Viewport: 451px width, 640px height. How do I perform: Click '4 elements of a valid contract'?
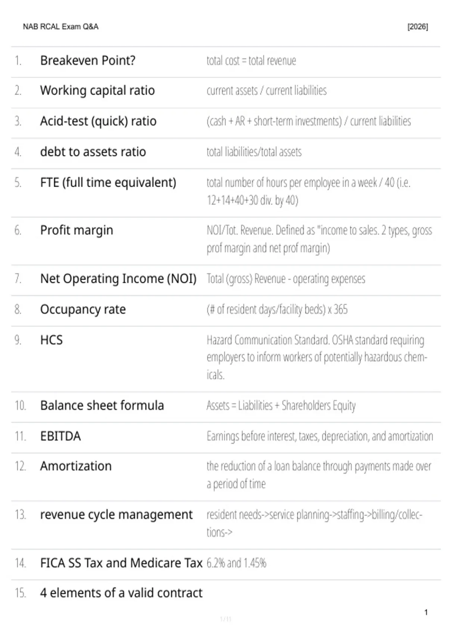(x=121, y=593)
